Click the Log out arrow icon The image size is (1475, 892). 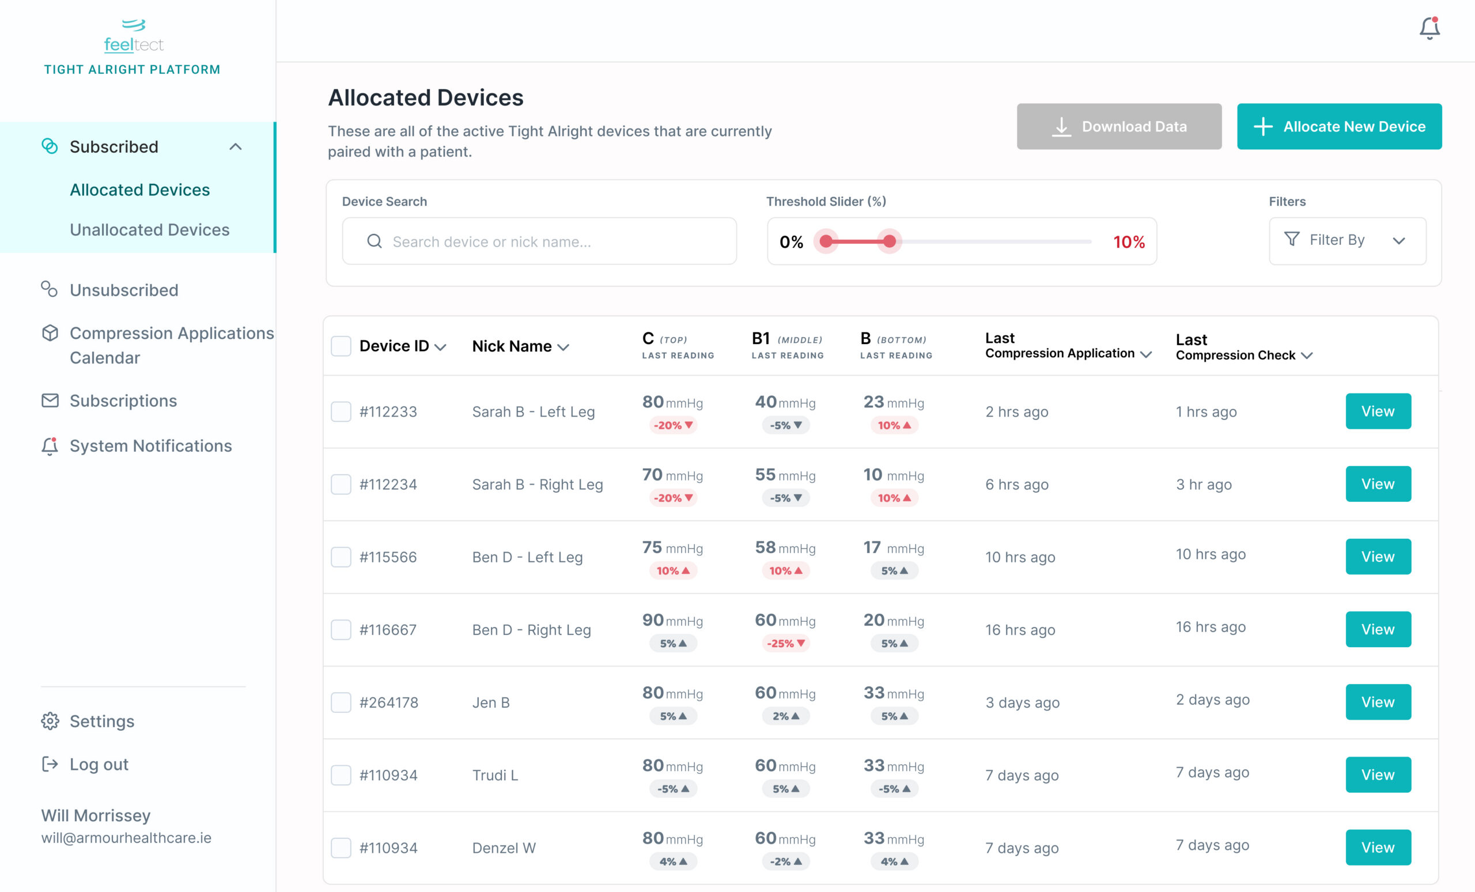pos(50,764)
